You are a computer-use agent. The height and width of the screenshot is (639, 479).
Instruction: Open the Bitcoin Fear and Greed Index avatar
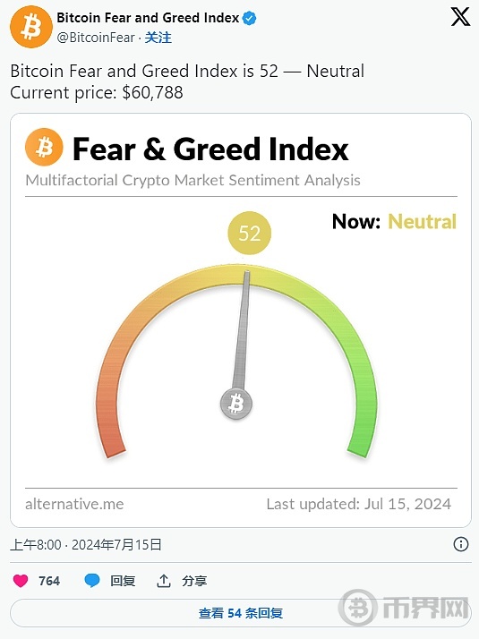[31, 27]
